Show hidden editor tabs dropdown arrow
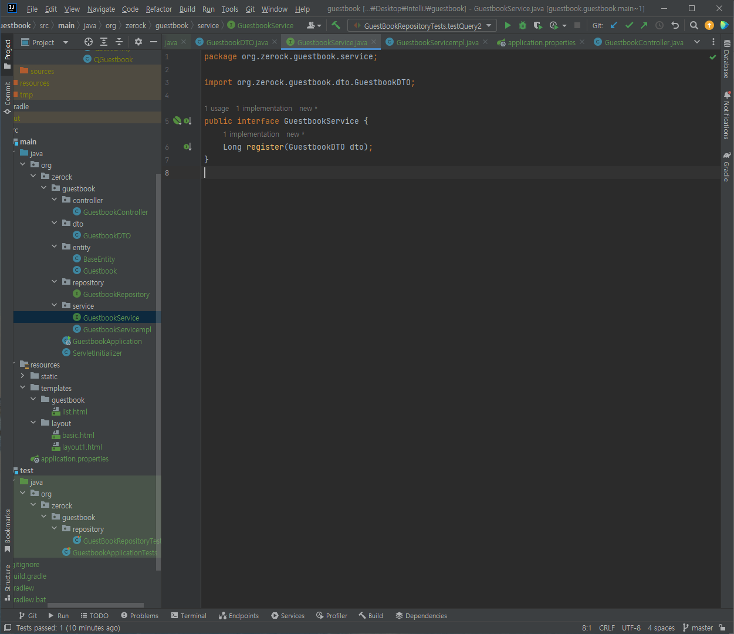Screen dimensions: 734x634 coord(697,42)
